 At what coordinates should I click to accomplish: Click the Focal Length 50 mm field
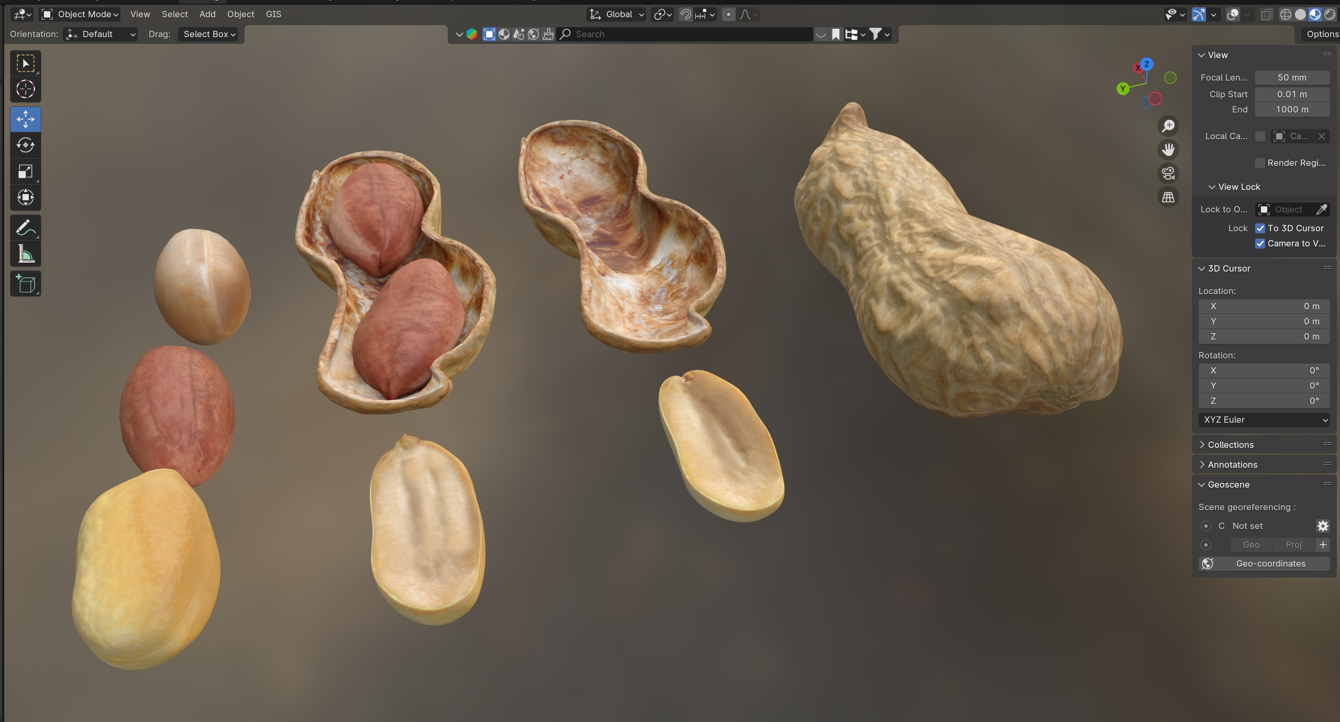point(1292,77)
